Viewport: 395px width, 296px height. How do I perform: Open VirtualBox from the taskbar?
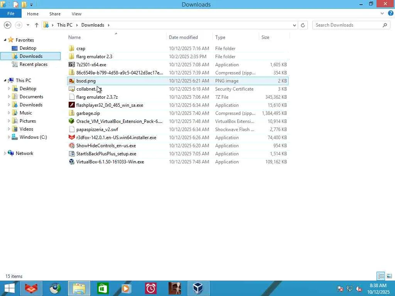point(198,288)
